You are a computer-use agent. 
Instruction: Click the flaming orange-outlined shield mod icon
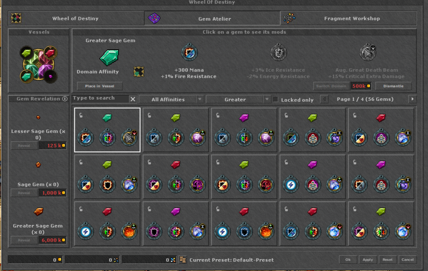(107, 184)
